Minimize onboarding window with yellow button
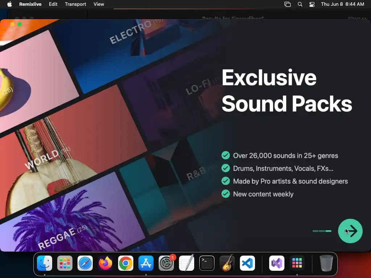The height and width of the screenshot is (278, 371). point(12,24)
